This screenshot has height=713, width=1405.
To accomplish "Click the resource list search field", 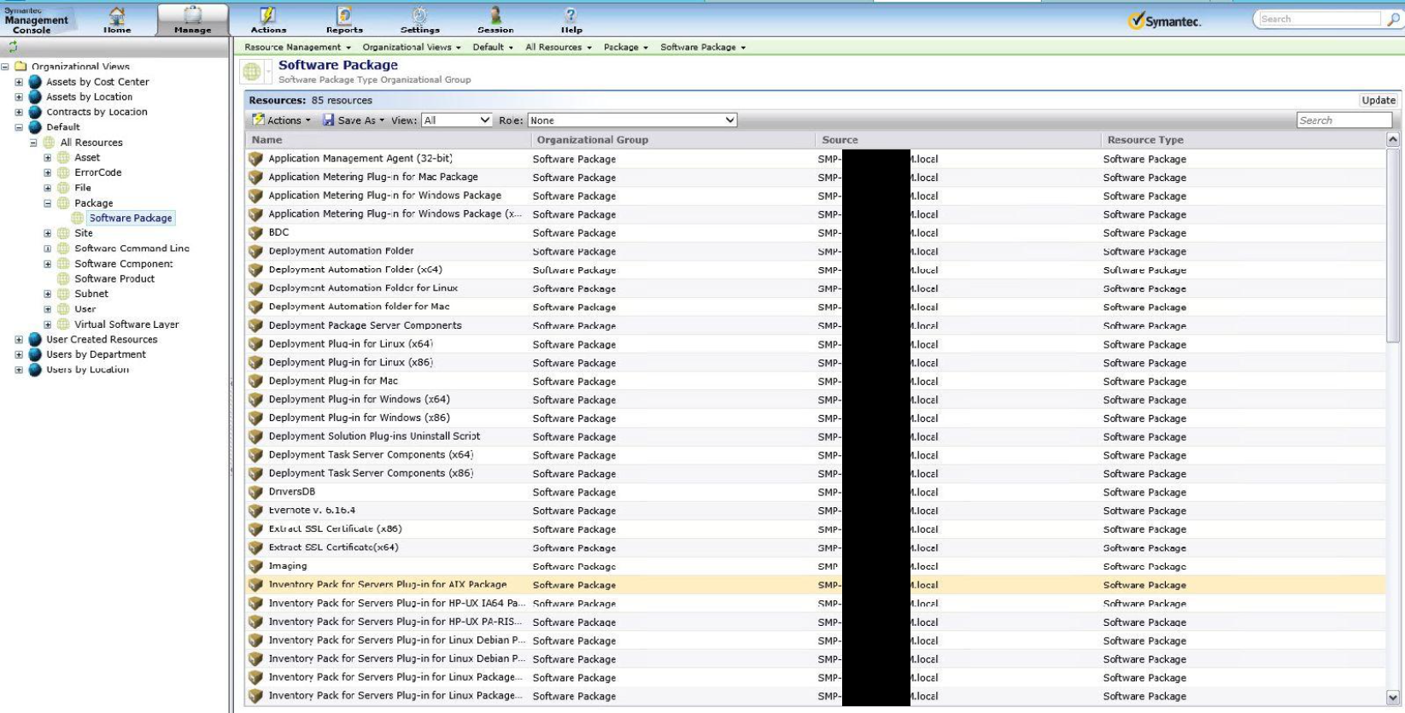I will 1343,121.
